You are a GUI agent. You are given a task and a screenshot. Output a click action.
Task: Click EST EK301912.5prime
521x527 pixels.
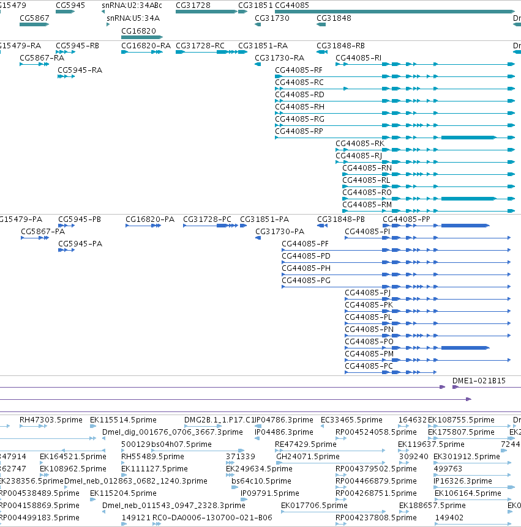pyautogui.click(x=472, y=462)
